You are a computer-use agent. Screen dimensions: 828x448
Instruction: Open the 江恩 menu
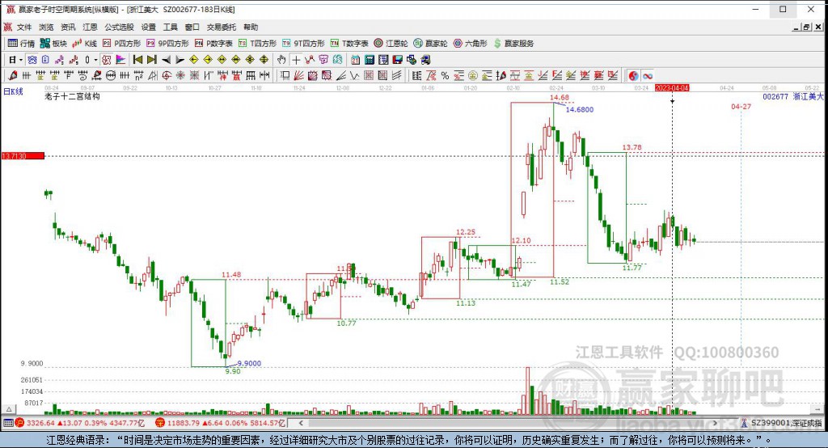tap(90, 27)
